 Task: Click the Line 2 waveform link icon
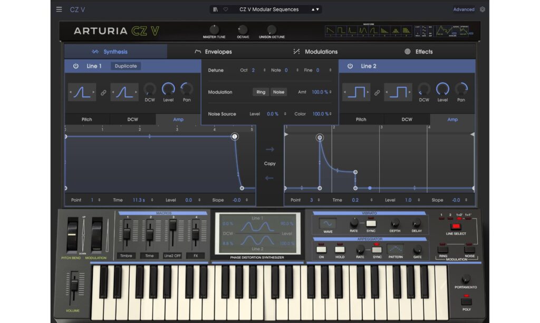(x=377, y=93)
